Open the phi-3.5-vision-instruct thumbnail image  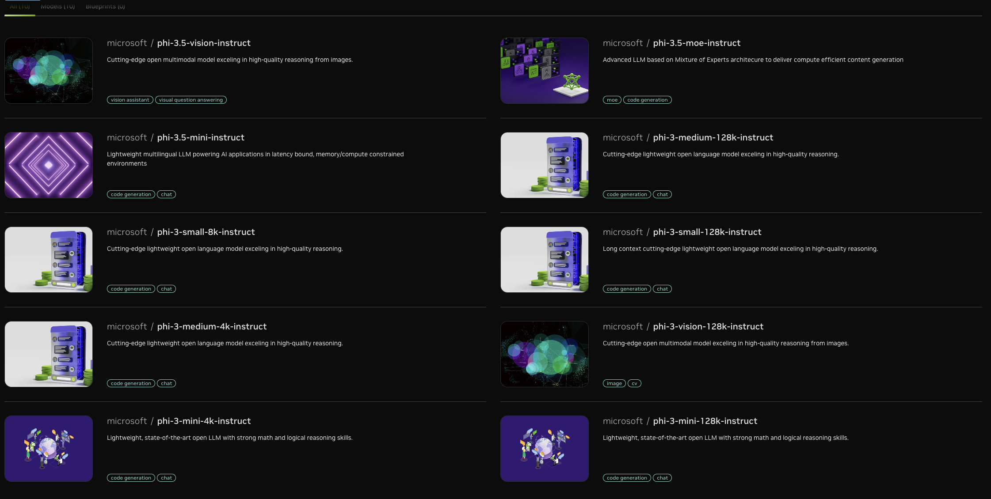[x=49, y=71]
